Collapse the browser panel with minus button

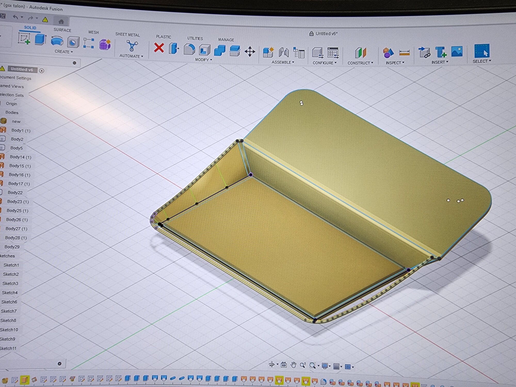[x=74, y=63]
